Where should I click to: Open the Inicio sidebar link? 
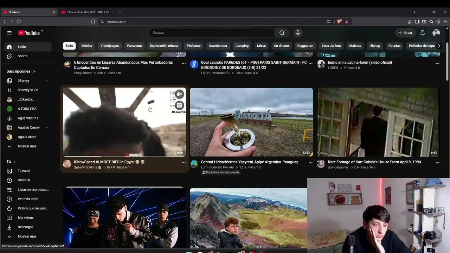click(x=27, y=47)
